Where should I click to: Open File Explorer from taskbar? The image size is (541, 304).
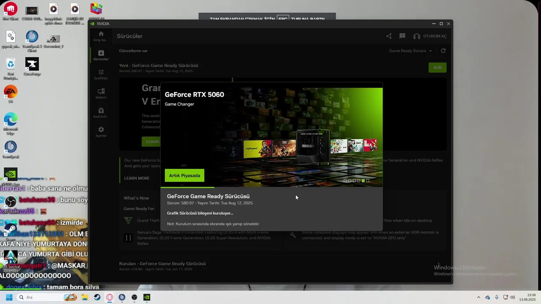(x=85, y=297)
